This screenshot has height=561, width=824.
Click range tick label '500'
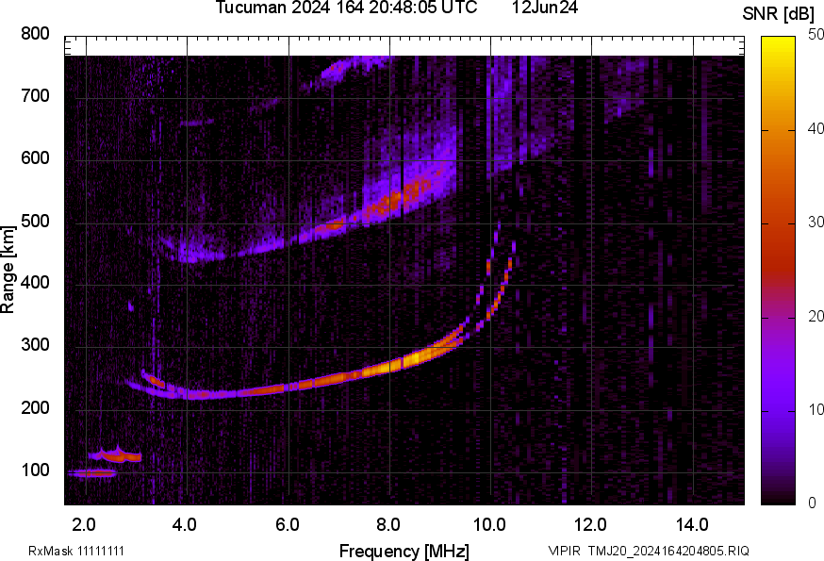[35, 221]
